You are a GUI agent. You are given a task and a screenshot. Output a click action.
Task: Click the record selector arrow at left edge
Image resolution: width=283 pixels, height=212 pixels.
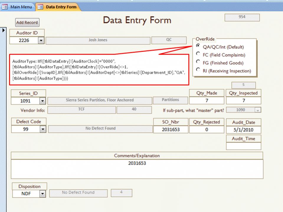click(x=4, y=30)
